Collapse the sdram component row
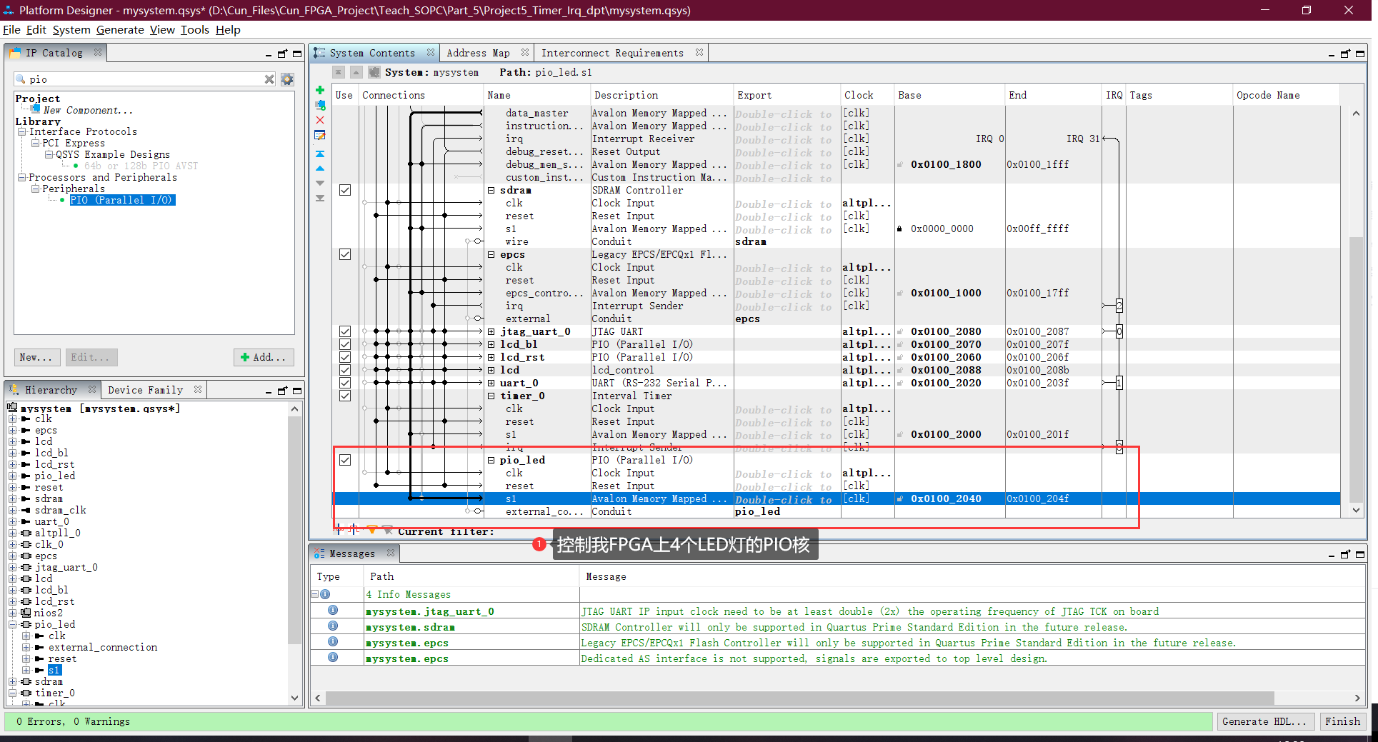 [x=491, y=191]
